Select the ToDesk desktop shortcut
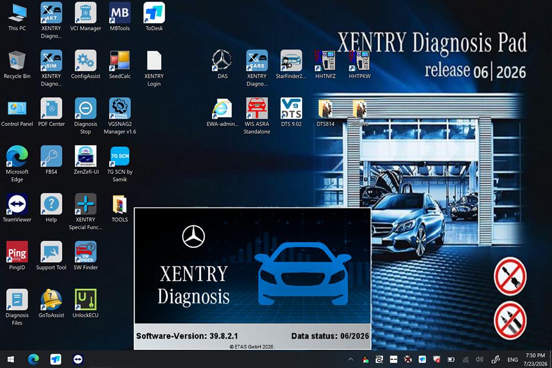 pos(154,17)
